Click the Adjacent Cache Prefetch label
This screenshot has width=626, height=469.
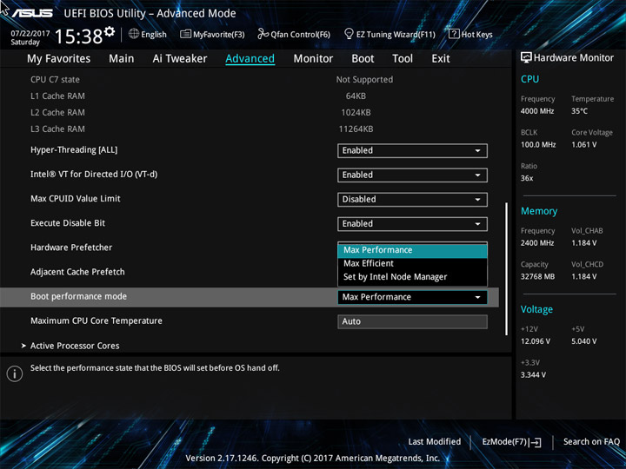[77, 272]
